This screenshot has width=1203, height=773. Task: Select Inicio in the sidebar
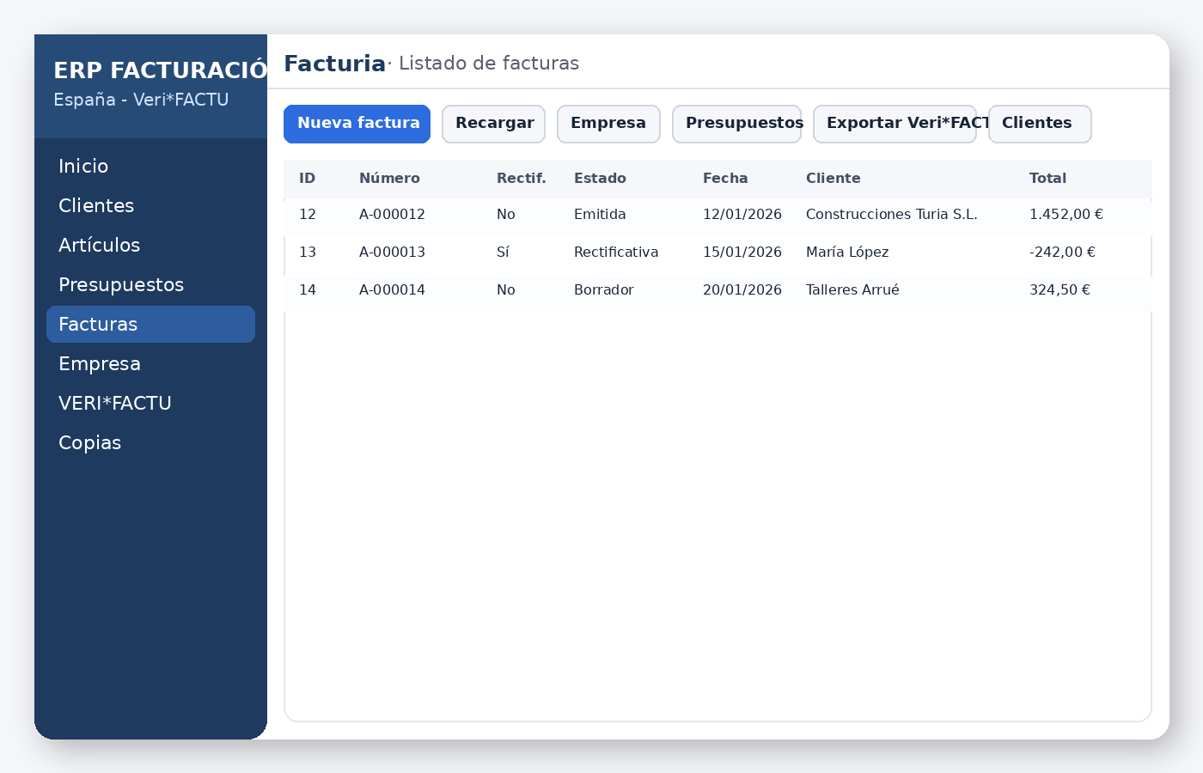click(83, 166)
